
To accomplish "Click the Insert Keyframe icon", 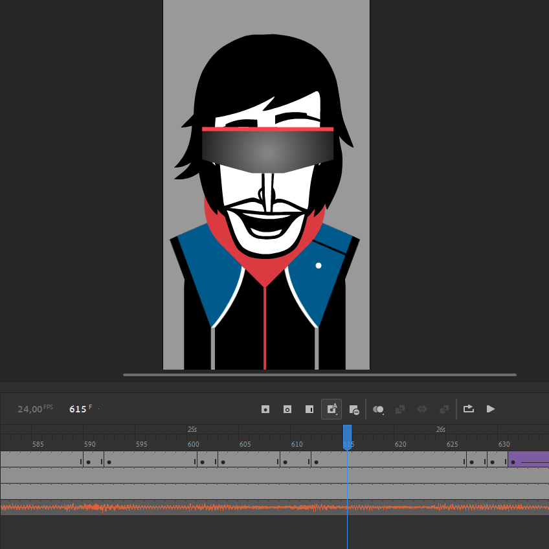I will pyautogui.click(x=265, y=409).
